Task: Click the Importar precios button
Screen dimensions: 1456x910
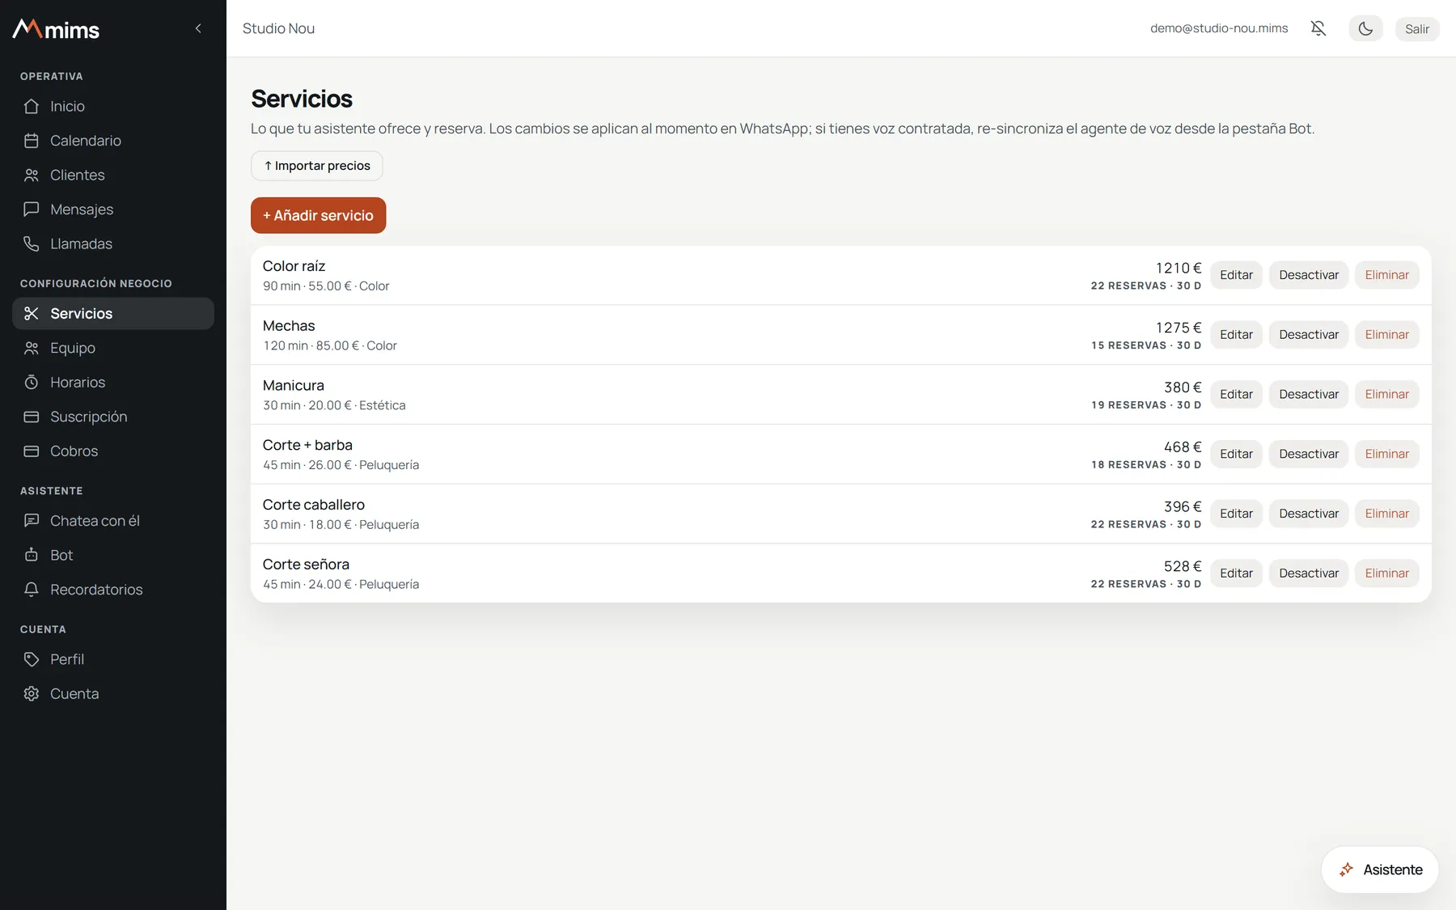Action: tap(317, 166)
